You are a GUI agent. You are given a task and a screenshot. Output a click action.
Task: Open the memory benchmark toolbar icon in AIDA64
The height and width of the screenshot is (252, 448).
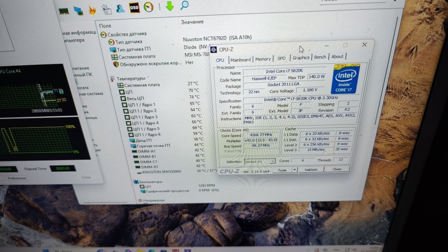click(64, 11)
